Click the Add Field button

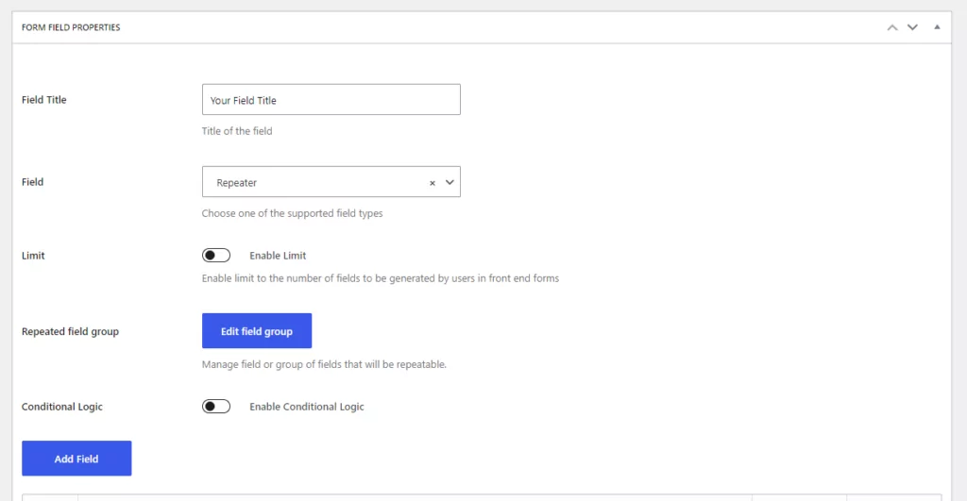click(x=76, y=459)
